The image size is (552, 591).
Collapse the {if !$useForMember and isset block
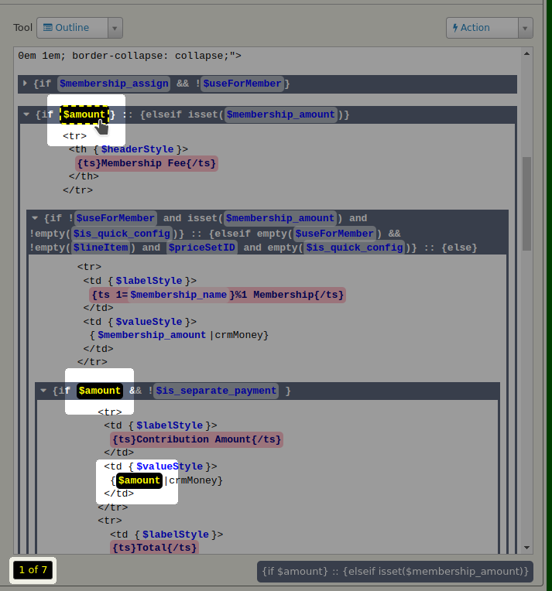[35, 219]
